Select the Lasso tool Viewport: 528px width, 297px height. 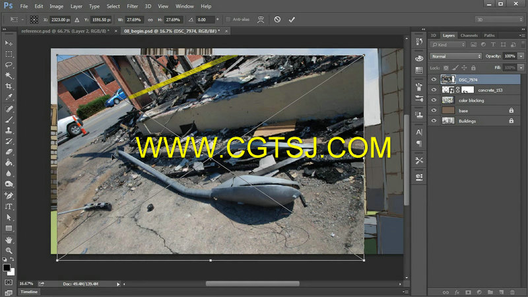coord(9,65)
